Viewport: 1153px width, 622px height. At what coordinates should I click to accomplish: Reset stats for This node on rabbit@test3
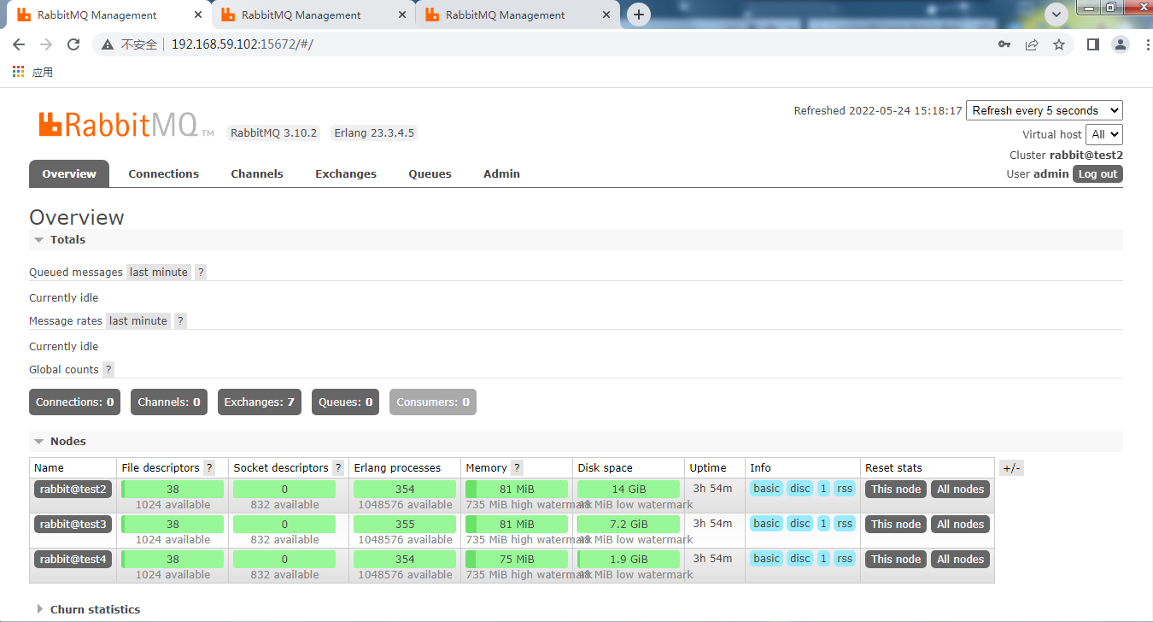[896, 524]
